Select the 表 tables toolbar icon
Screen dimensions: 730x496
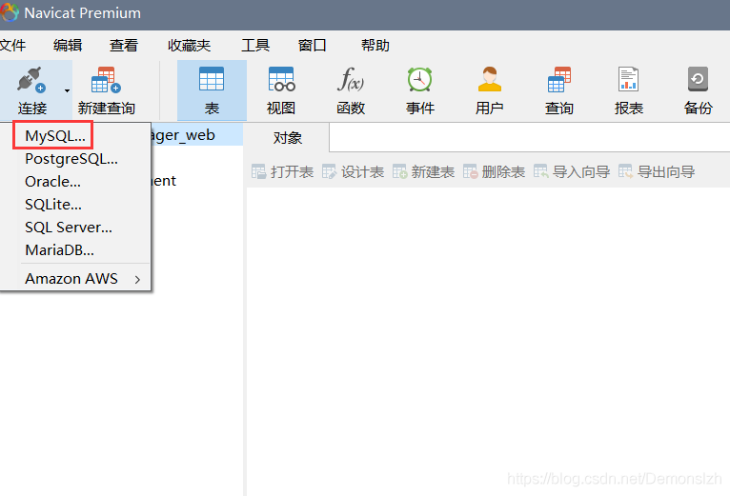coord(212,79)
